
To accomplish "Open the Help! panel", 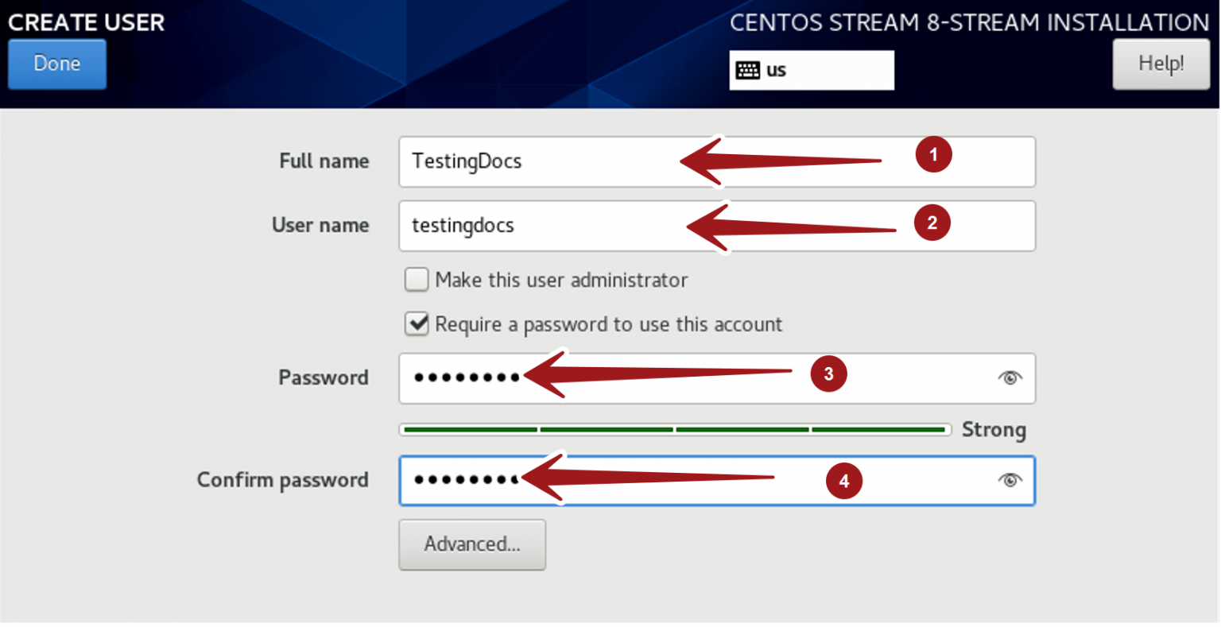I will (x=1161, y=64).
